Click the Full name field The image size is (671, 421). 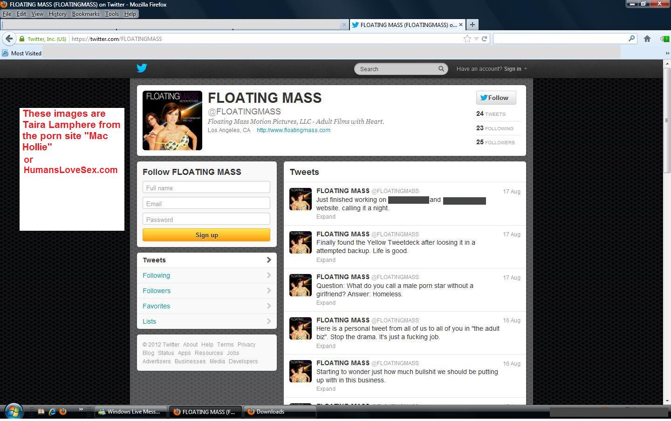click(206, 188)
